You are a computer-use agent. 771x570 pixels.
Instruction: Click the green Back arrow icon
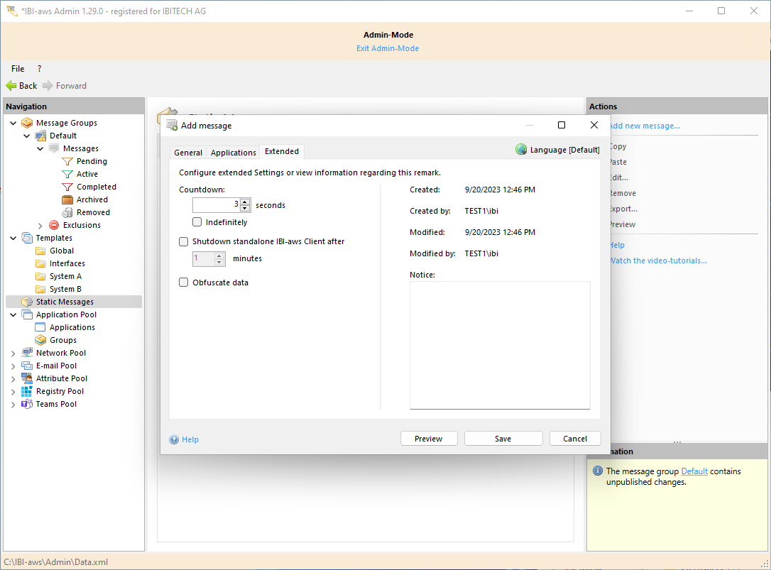(x=11, y=85)
